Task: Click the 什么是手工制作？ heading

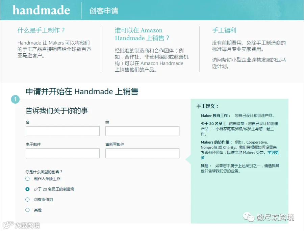Action: [41, 30]
